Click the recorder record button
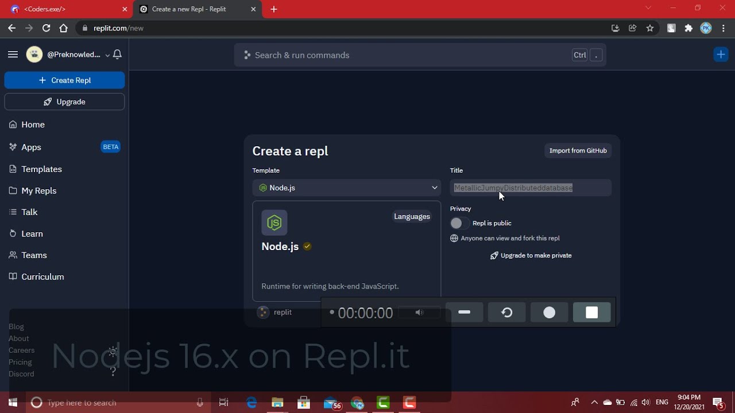The width and height of the screenshot is (735, 413). [550, 312]
